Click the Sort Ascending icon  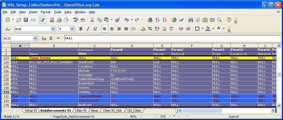tap(157, 20)
